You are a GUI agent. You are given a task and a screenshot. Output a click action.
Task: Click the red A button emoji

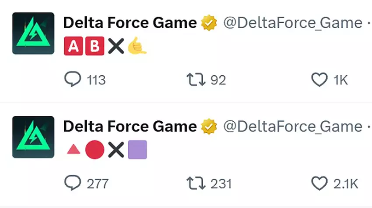74,46
